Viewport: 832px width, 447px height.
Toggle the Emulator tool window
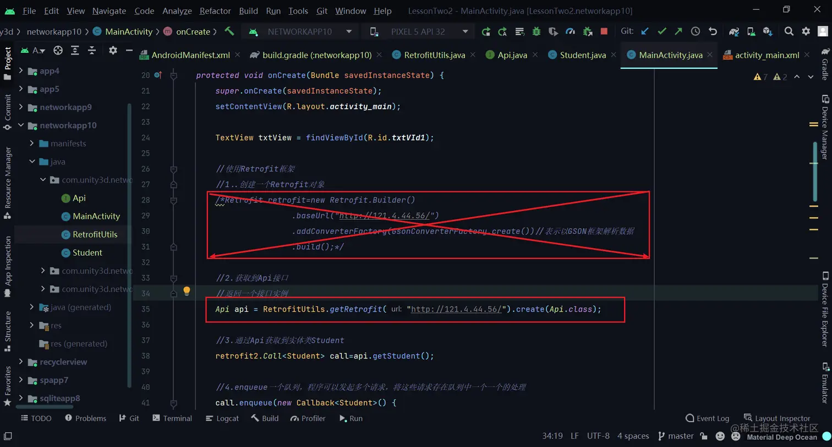point(825,383)
